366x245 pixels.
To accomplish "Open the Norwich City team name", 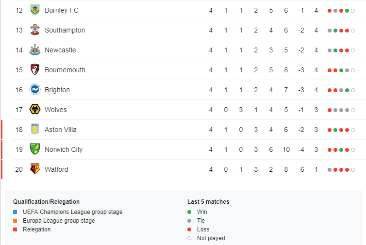I will [64, 149].
